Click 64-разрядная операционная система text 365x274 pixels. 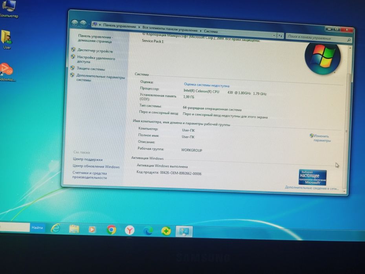pos(212,109)
